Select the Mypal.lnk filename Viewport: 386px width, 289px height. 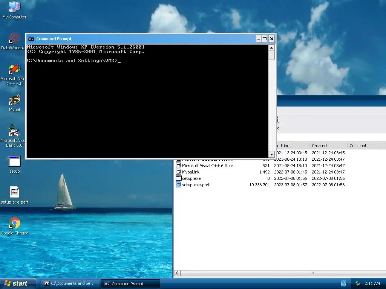click(x=190, y=172)
